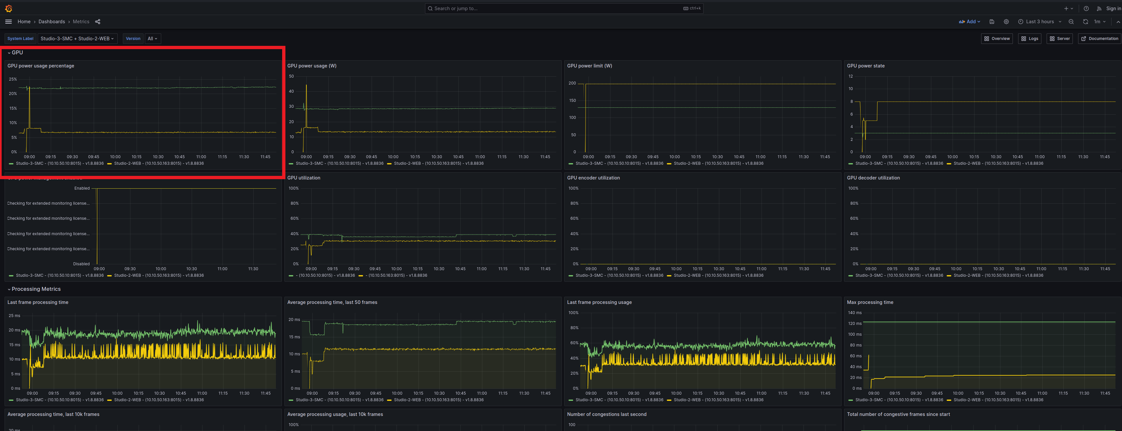This screenshot has width=1122, height=431.
Task: Click Average processing usage, last 10k frames title
Action: tap(335, 414)
